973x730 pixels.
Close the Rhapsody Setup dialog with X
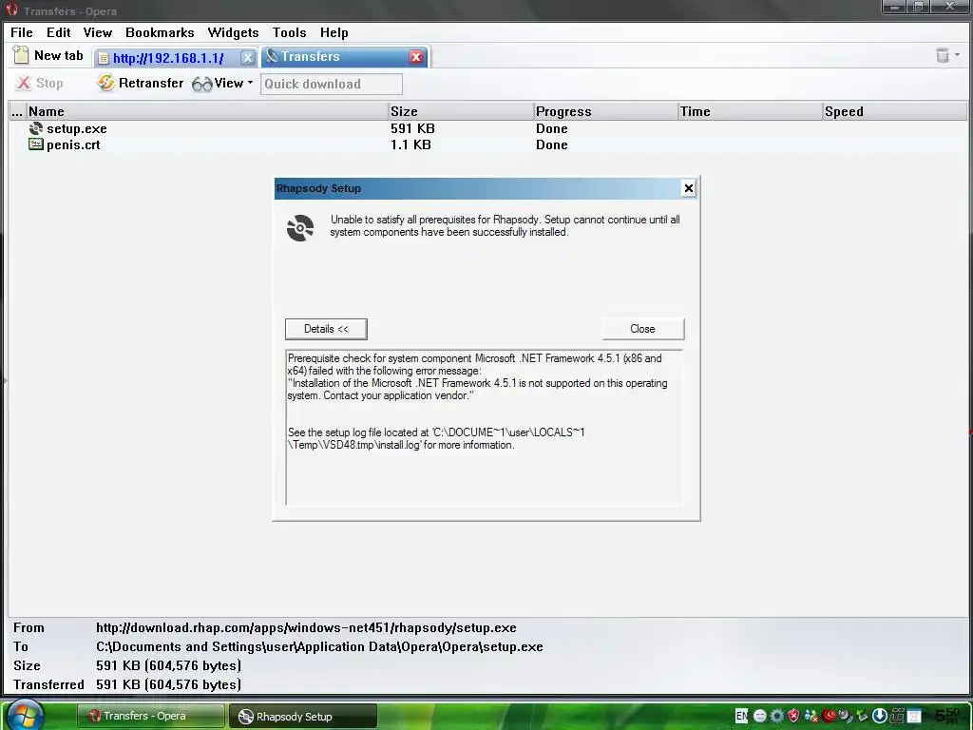coord(688,188)
